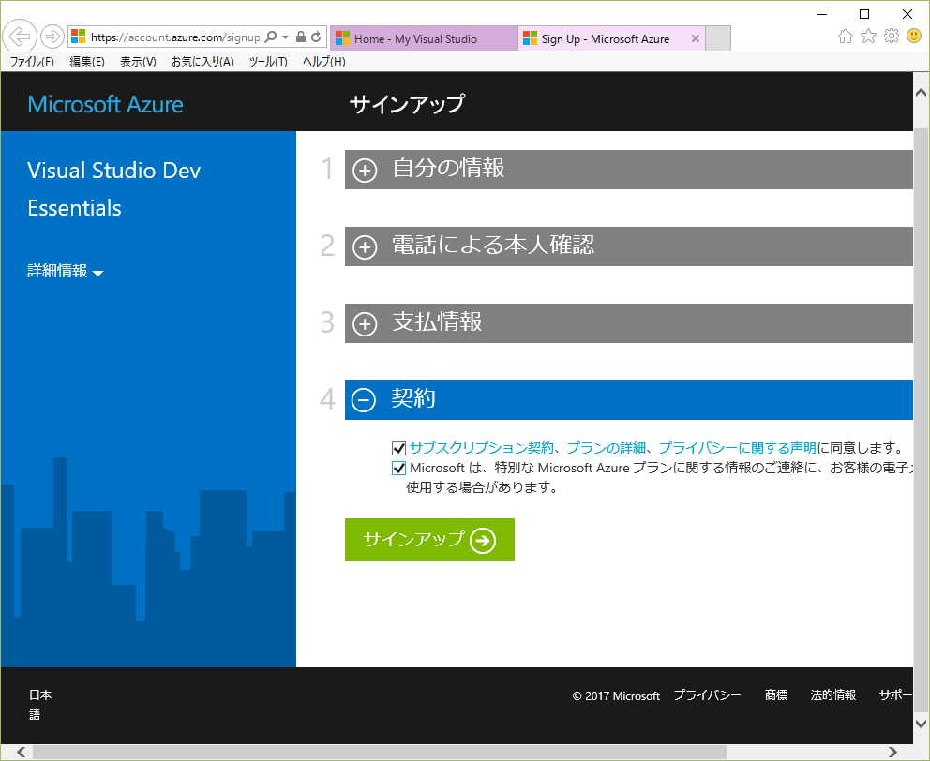The width and height of the screenshot is (930, 761).
Task: Uncheck the Microsoft Azure email contact checkbox
Action: pos(399,468)
